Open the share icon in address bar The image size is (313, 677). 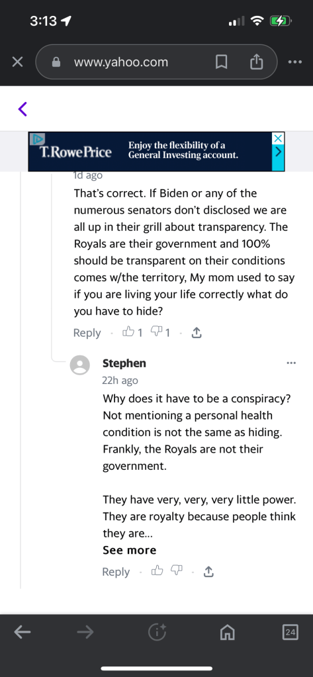[257, 62]
